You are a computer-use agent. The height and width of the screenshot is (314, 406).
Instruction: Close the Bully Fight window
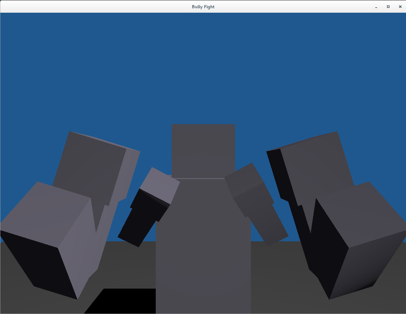point(400,7)
